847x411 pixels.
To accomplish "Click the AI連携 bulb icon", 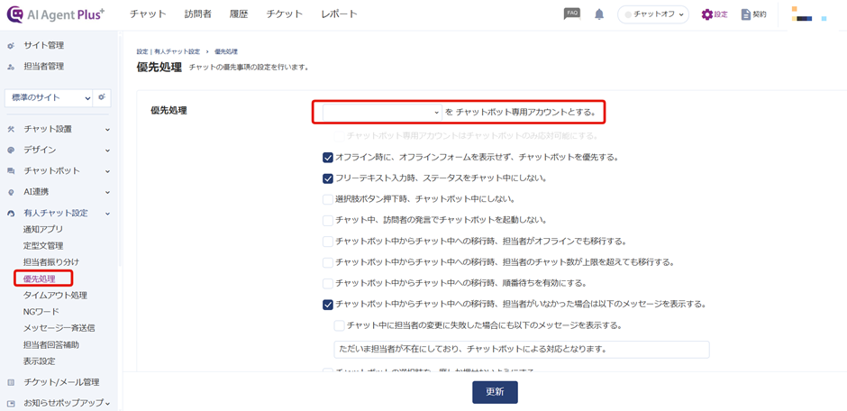I will coord(11,192).
